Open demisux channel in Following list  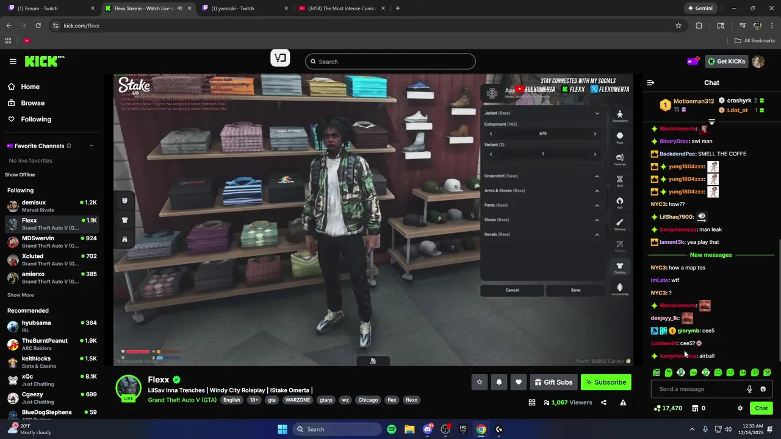pyautogui.click(x=52, y=206)
